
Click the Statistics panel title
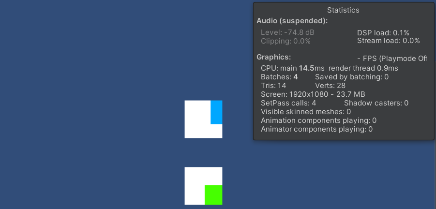343,10
